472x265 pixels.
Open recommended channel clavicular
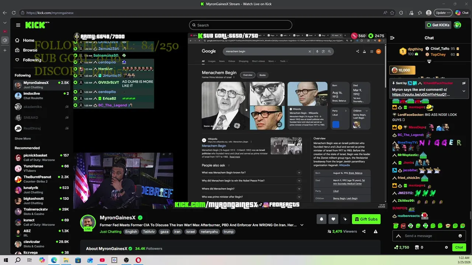(x=42, y=244)
